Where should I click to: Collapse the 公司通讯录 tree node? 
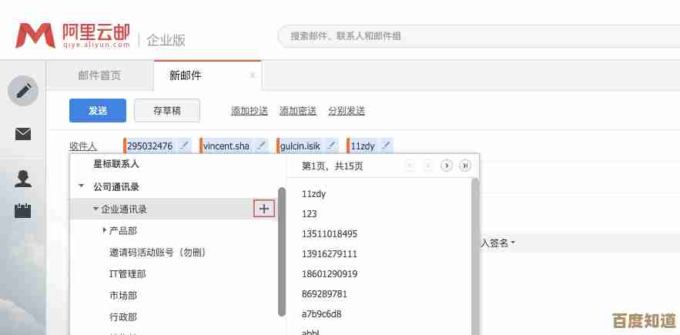(81, 186)
